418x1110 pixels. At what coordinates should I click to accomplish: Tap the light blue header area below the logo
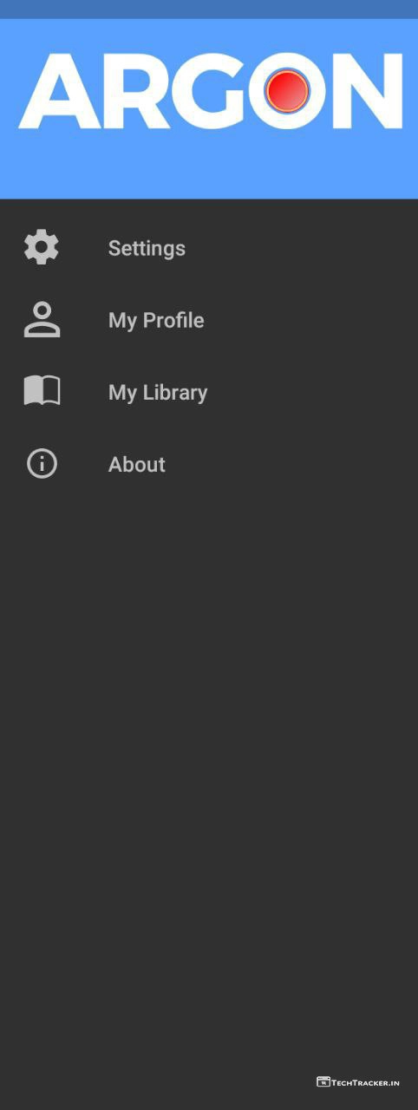(209, 166)
